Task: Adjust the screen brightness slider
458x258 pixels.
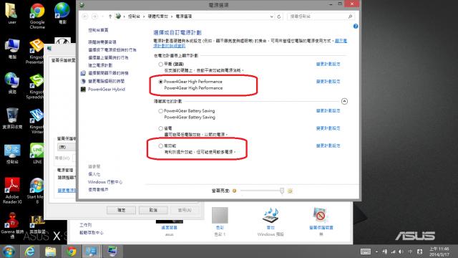Action: click(281, 191)
